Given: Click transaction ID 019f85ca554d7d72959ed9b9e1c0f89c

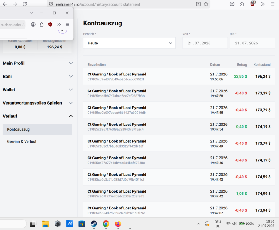Looking at the screenshot, I should pos(116,213).
